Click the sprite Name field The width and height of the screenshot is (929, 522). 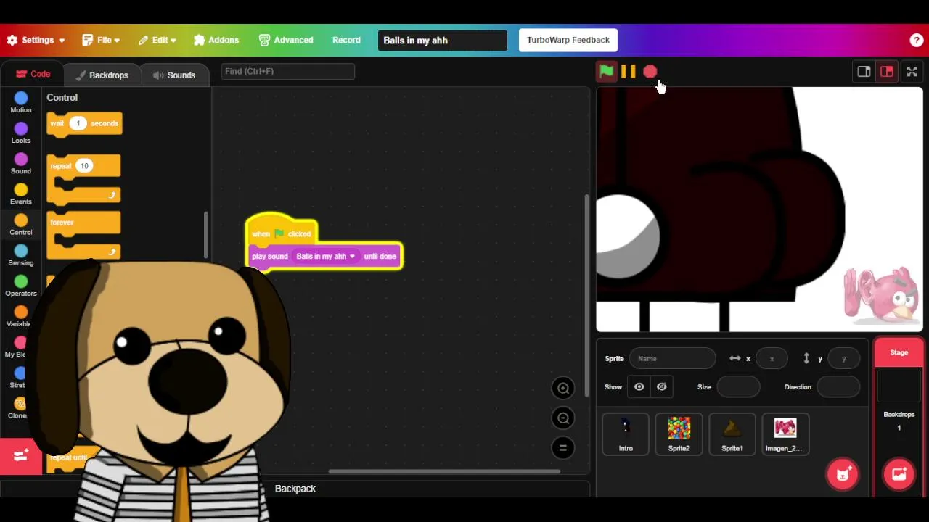(672, 359)
